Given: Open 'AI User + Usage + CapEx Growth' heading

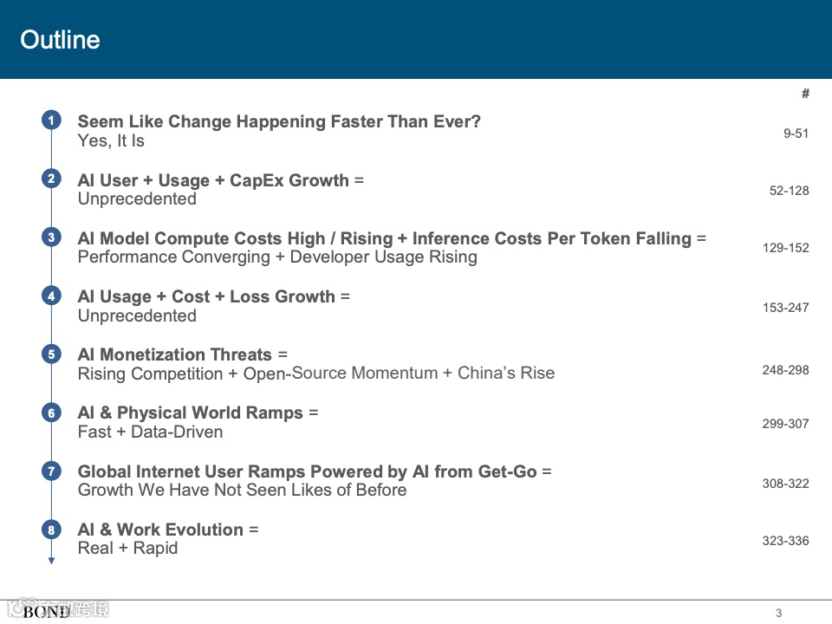Looking at the screenshot, I should [213, 180].
